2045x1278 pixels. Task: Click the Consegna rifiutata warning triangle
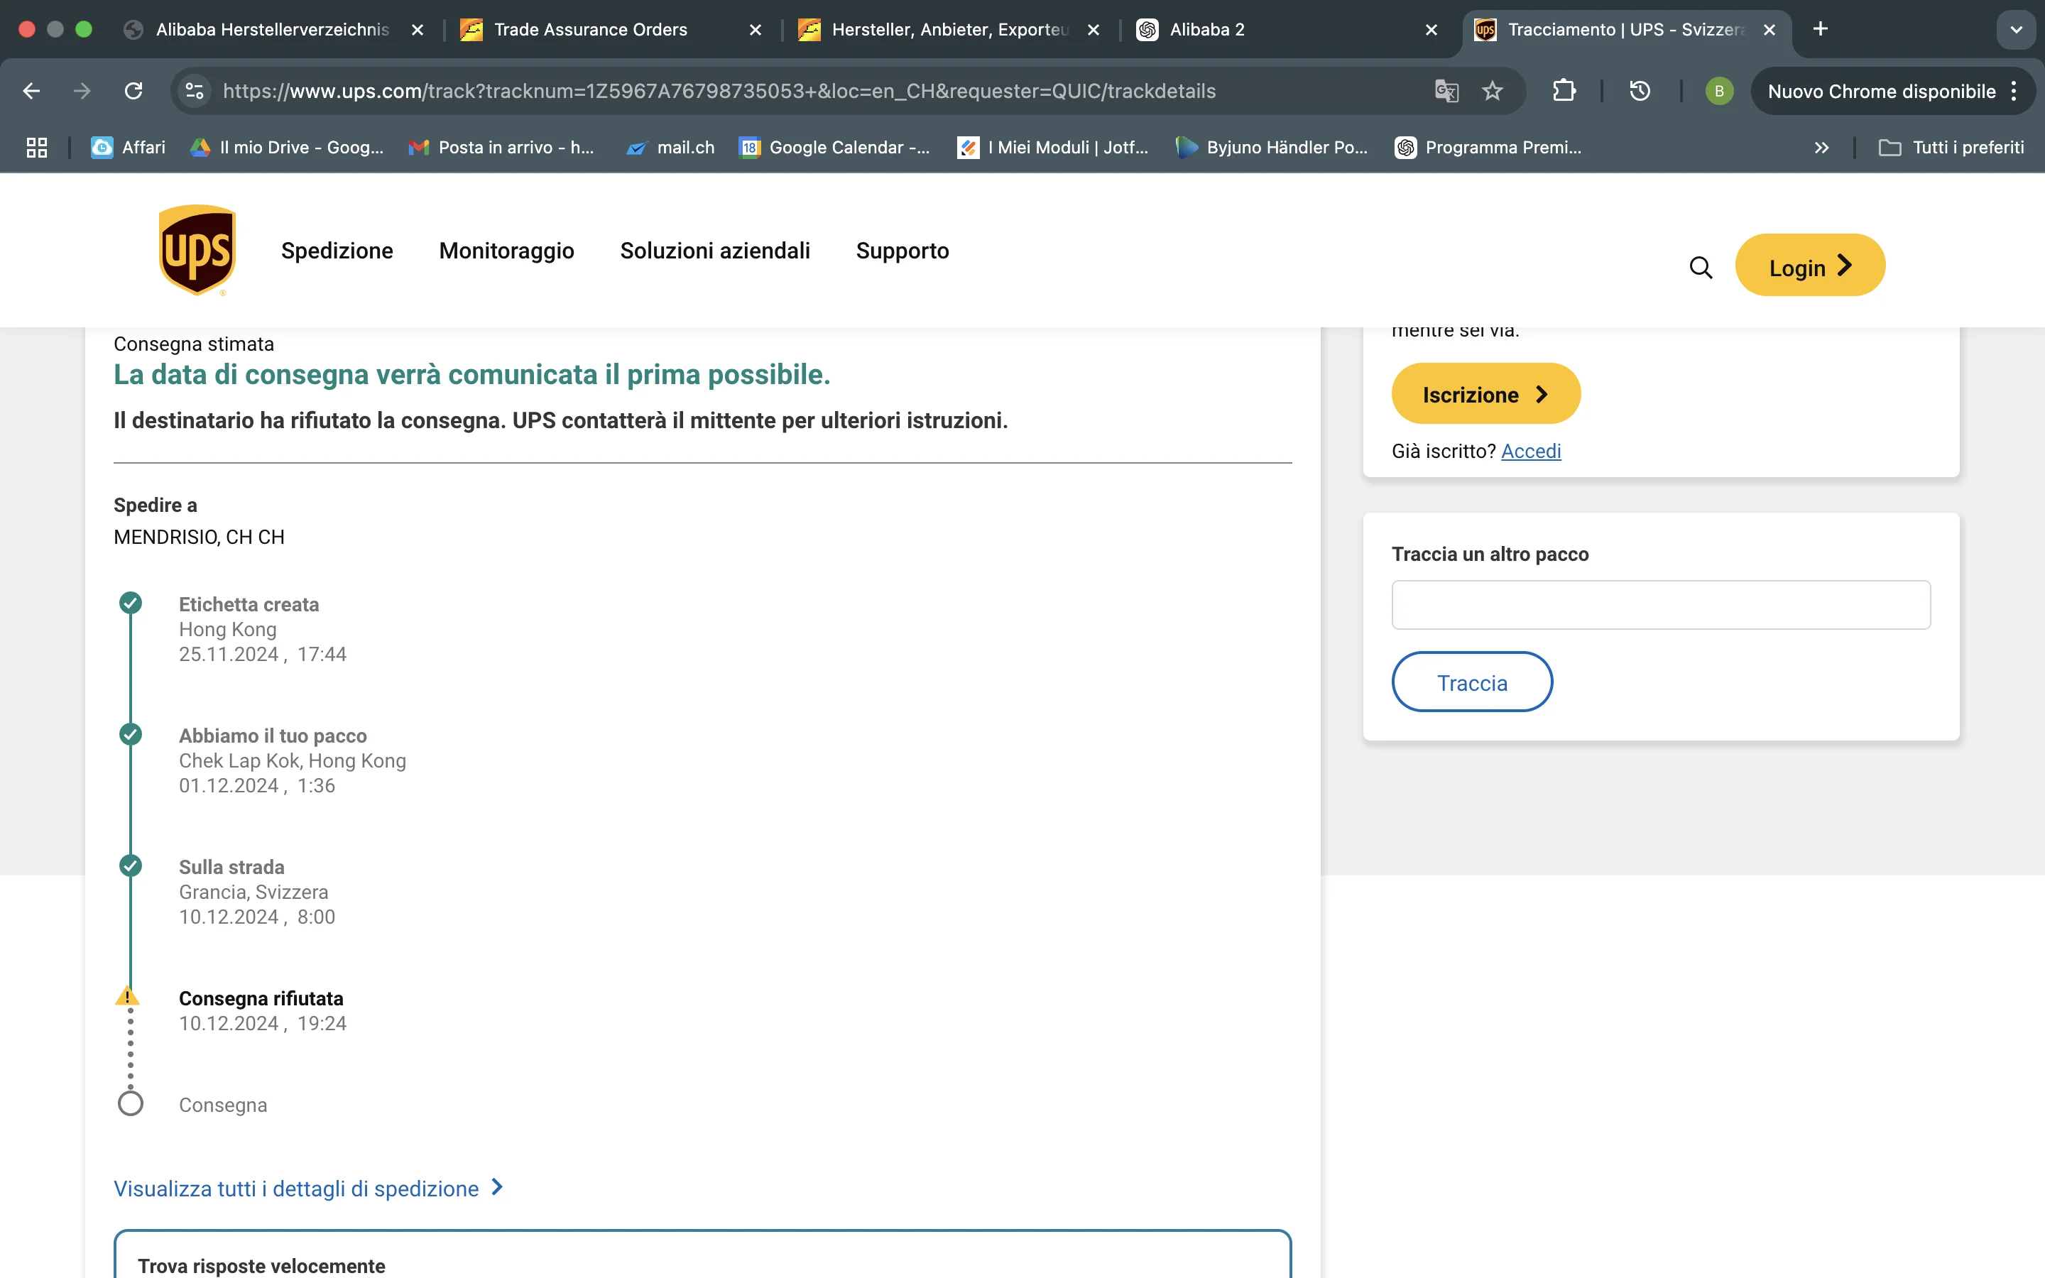pyautogui.click(x=128, y=997)
